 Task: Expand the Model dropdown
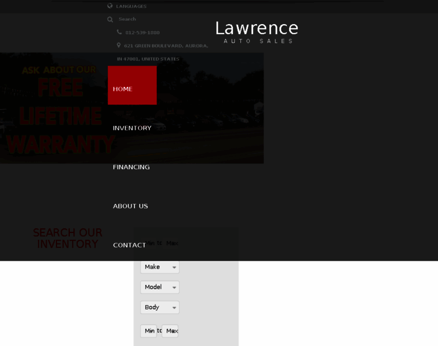coord(160,287)
